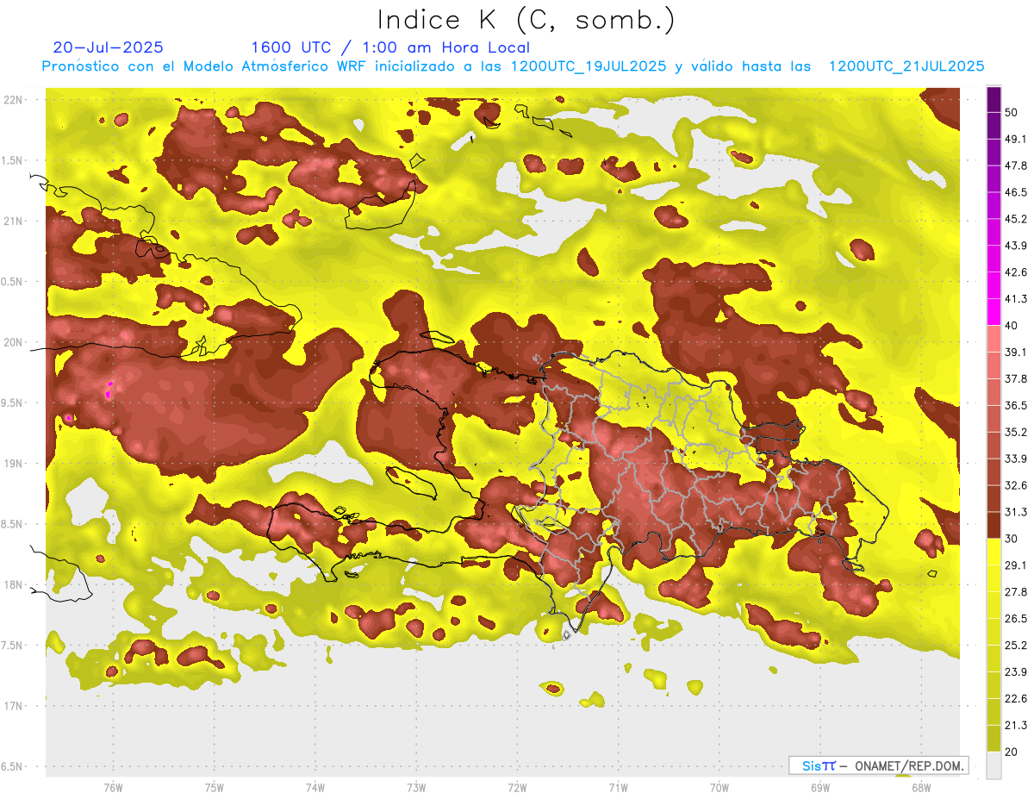Viewport: 1034px width, 799px height.
Task: Pick the grey swatch below colorbar value 20
Action: [994, 765]
